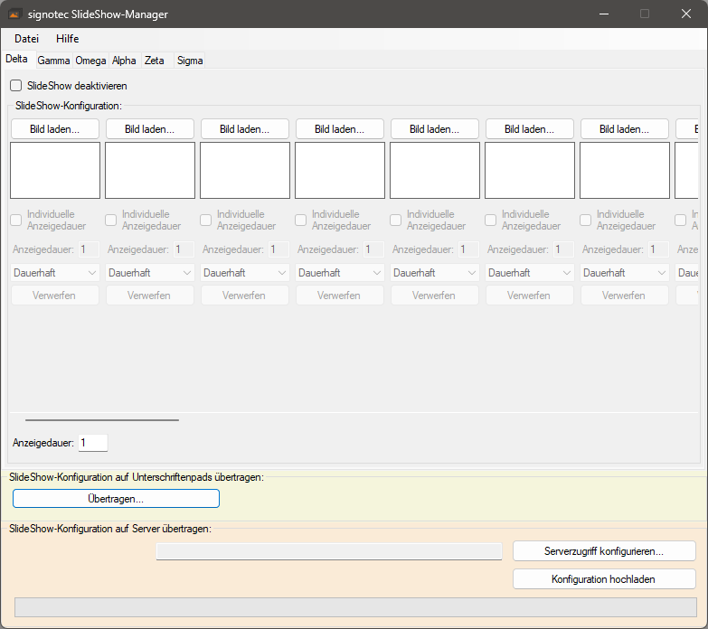Open Serverzugriff konfigurieren dialog
This screenshot has width=708, height=629.
[x=604, y=551]
